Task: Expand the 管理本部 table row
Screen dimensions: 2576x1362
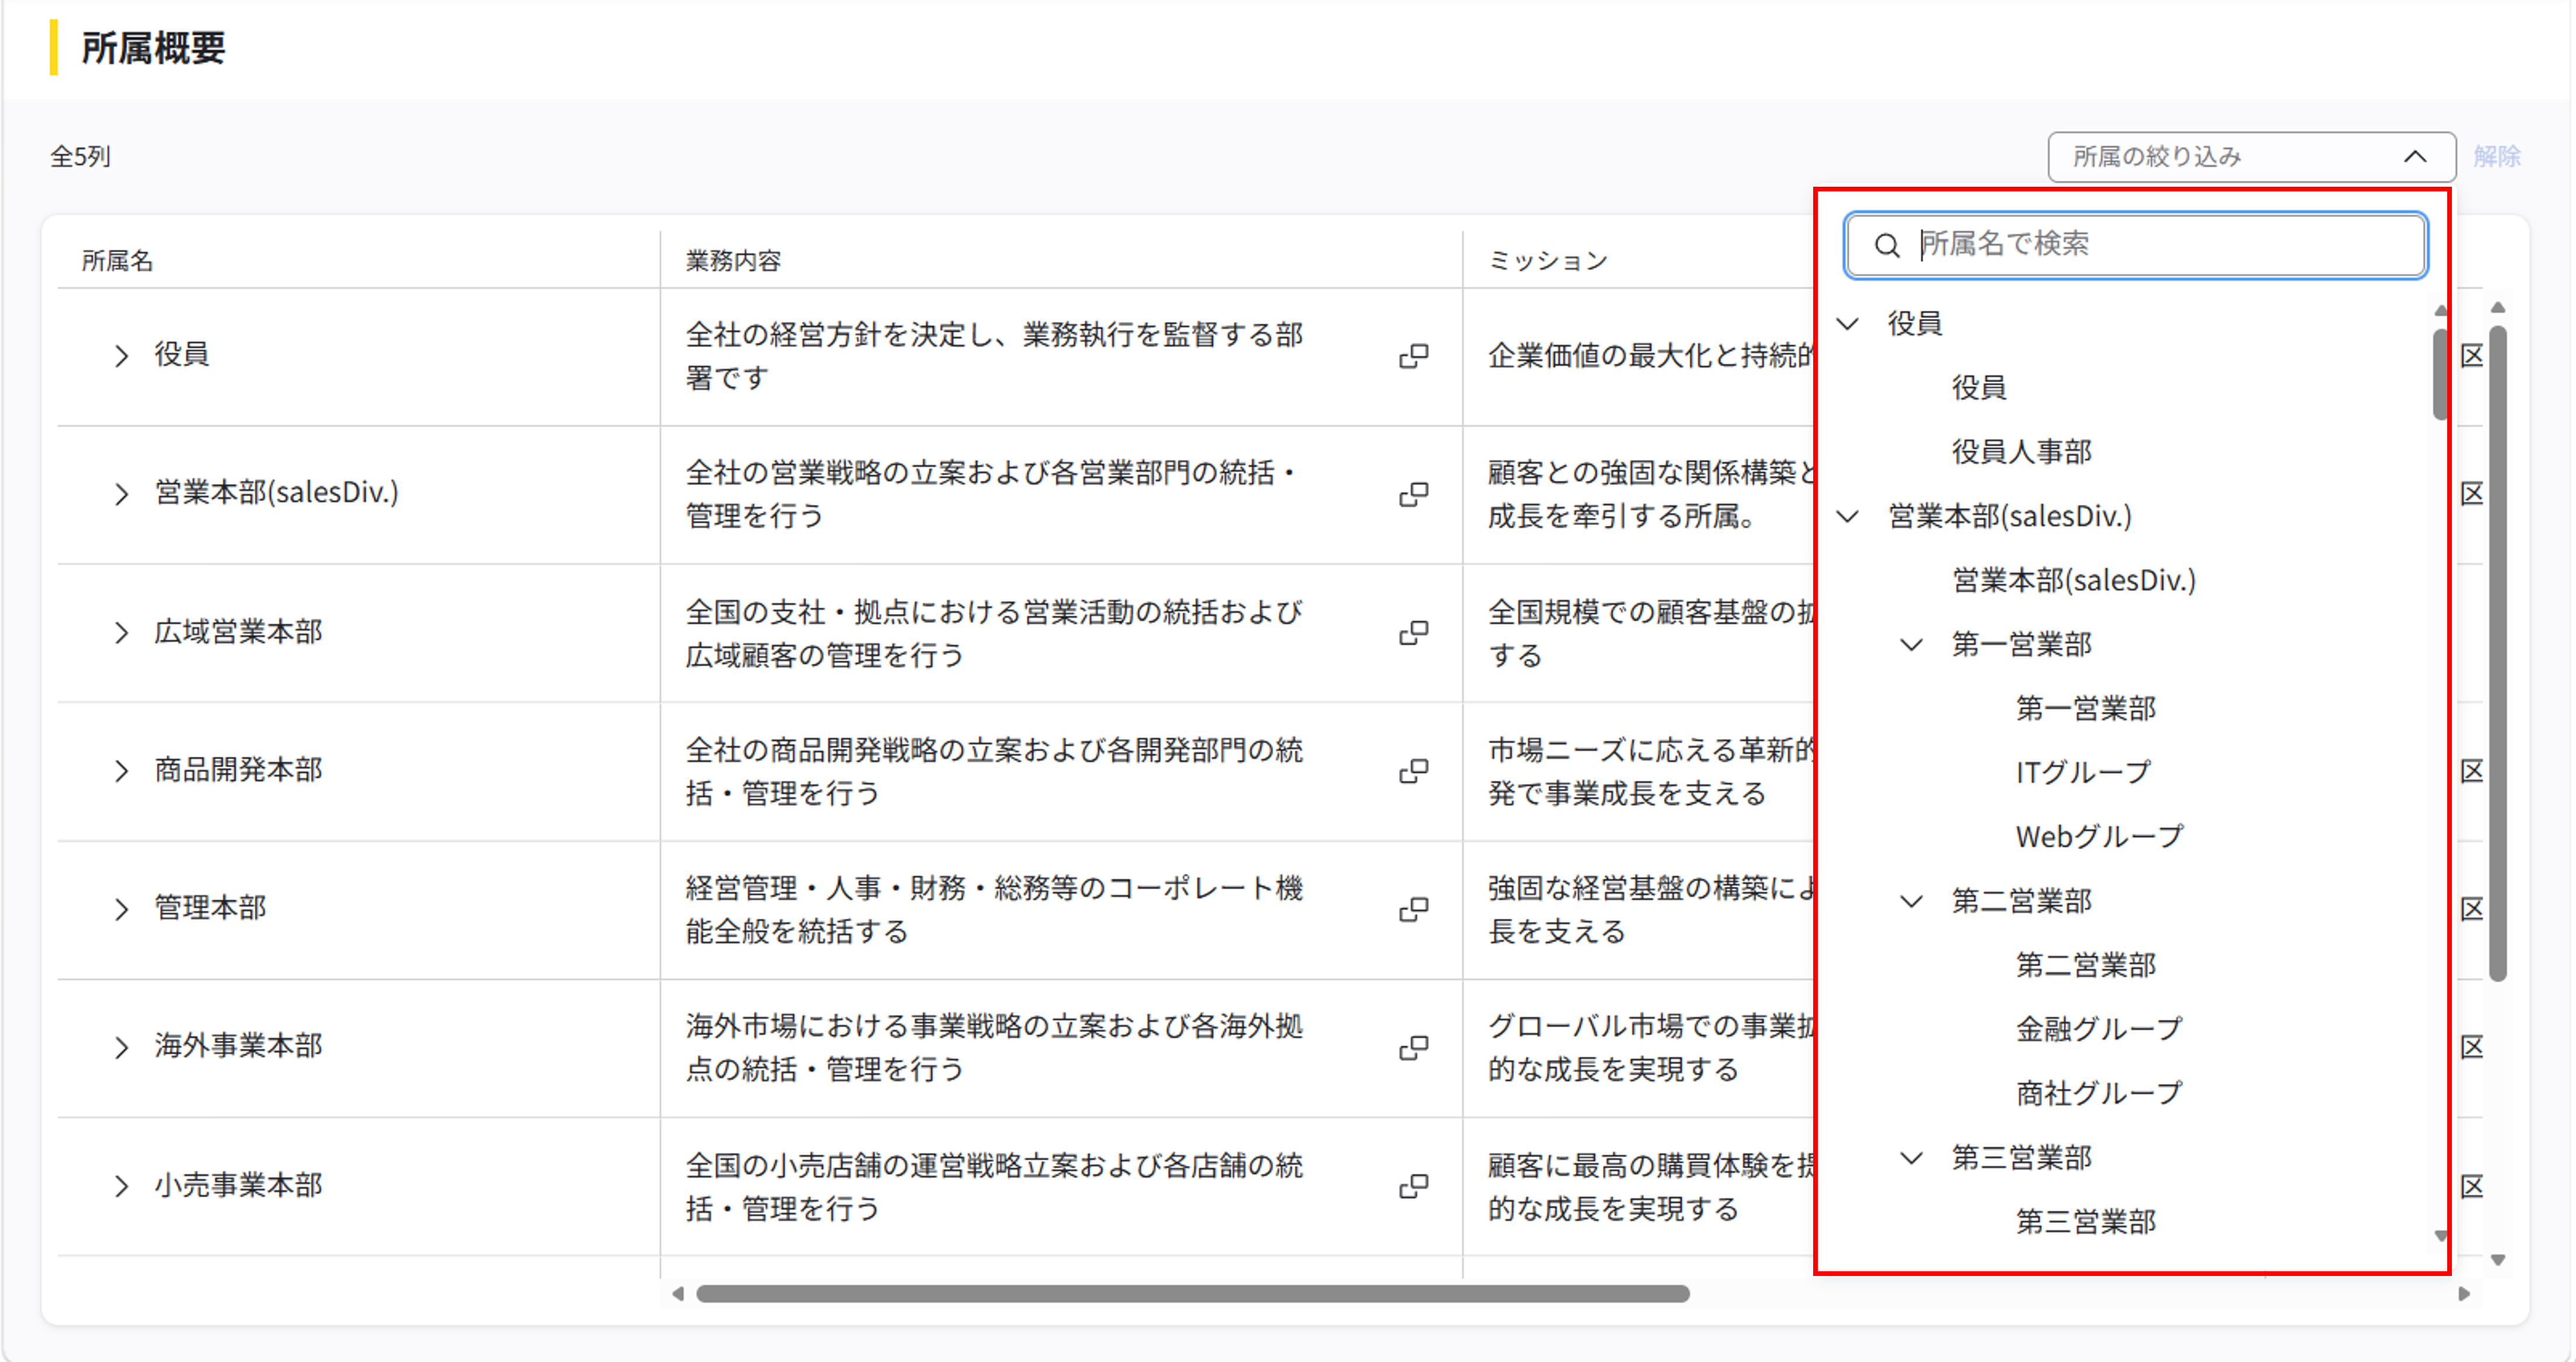Action: coord(121,909)
